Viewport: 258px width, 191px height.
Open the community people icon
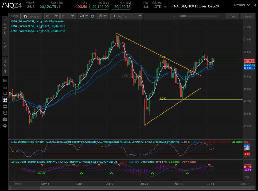[x=5, y=119]
